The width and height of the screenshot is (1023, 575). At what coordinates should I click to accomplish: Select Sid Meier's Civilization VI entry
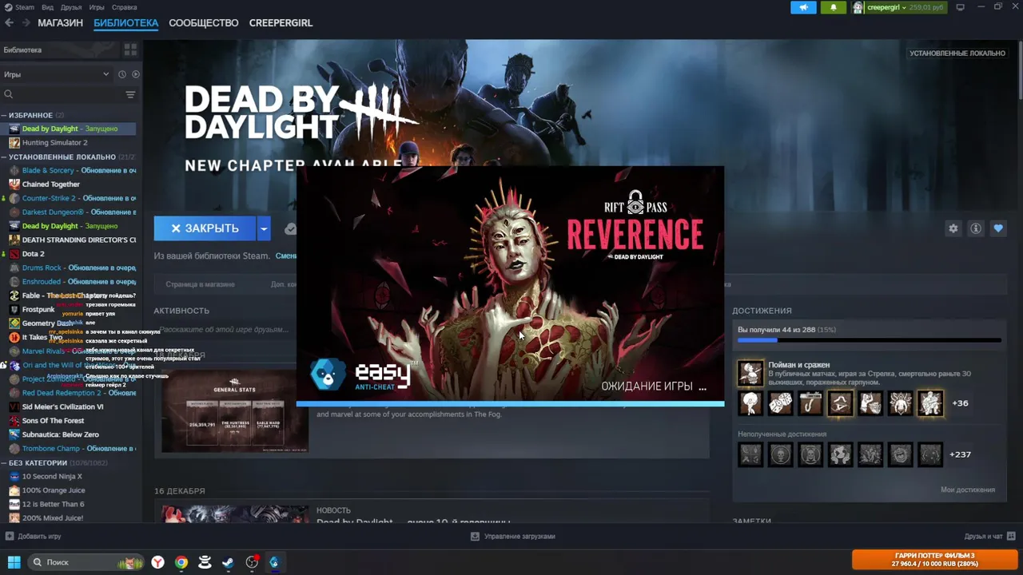(x=62, y=406)
